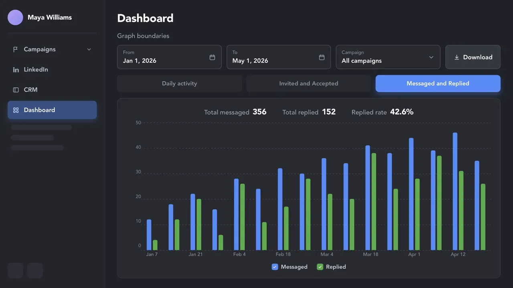Open the To date calendar icon
Image resolution: width=513 pixels, height=288 pixels.
click(x=321, y=57)
